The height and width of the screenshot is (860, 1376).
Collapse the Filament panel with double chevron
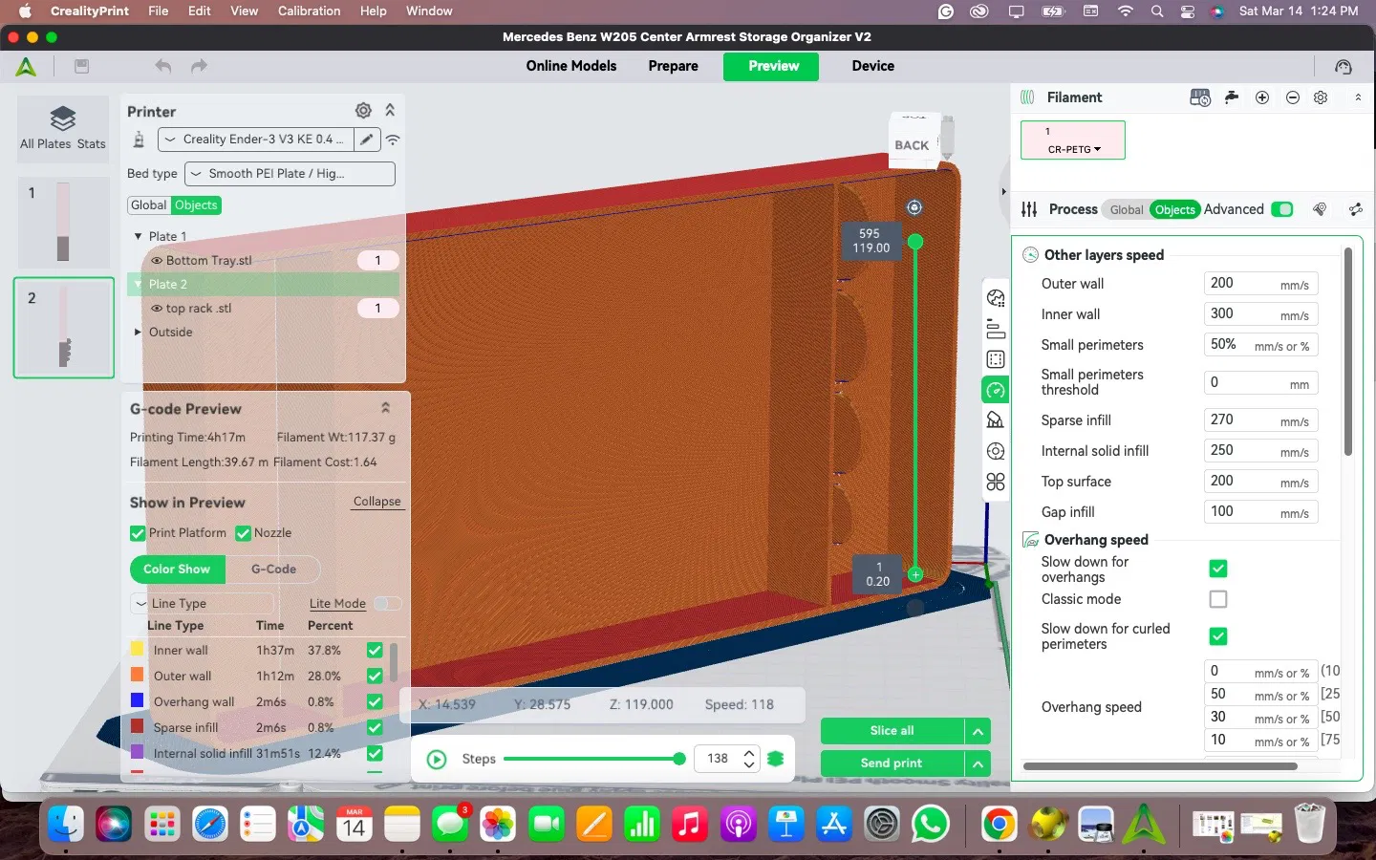[1358, 97]
